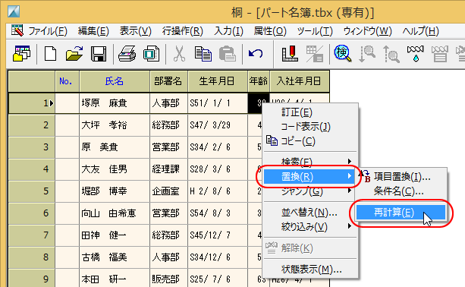Select birthdate cell S54/ 8/ 3
The height and width of the screenshot is (287, 465).
[x=218, y=213]
